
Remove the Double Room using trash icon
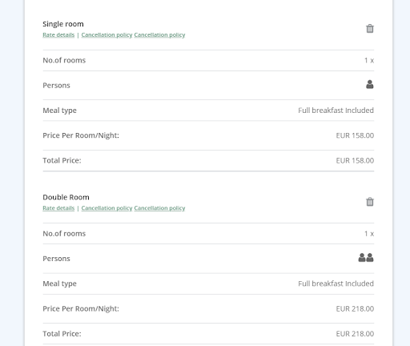370,202
